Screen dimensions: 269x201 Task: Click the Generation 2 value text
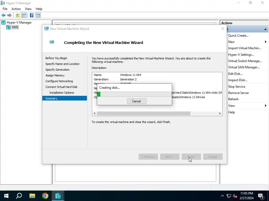(x=128, y=79)
